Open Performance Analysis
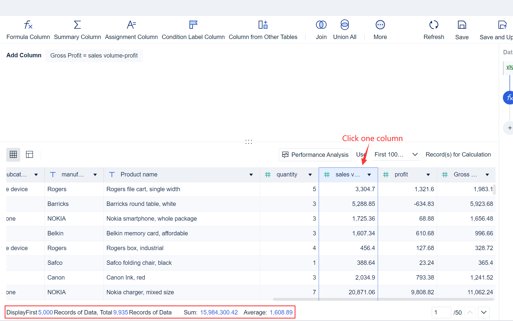Image resolution: width=513 pixels, height=321 pixels. 315,155
